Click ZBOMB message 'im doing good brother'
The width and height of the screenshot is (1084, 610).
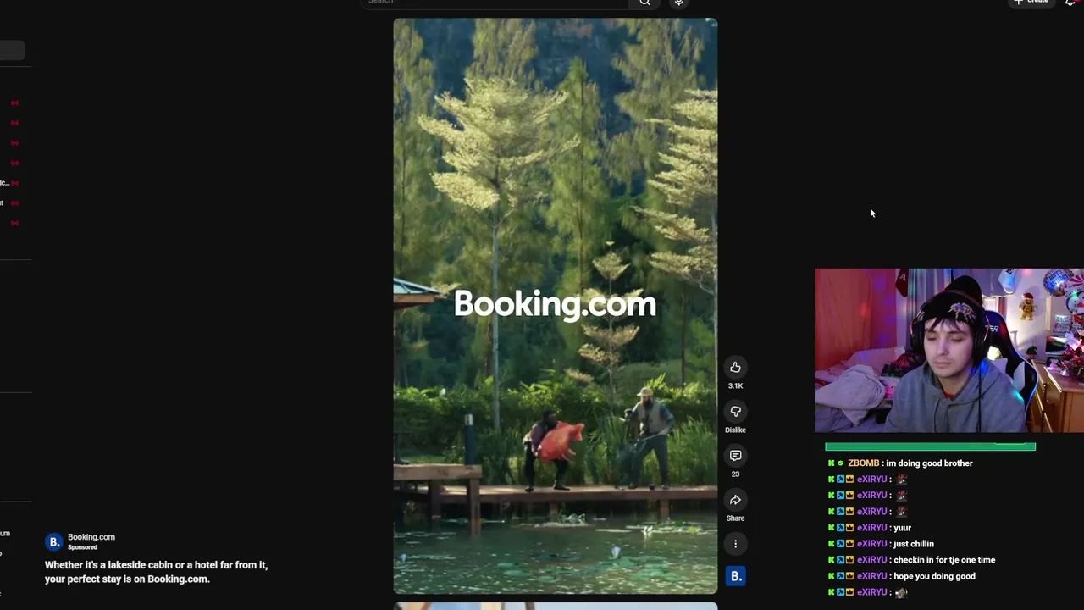pyautogui.click(x=929, y=463)
